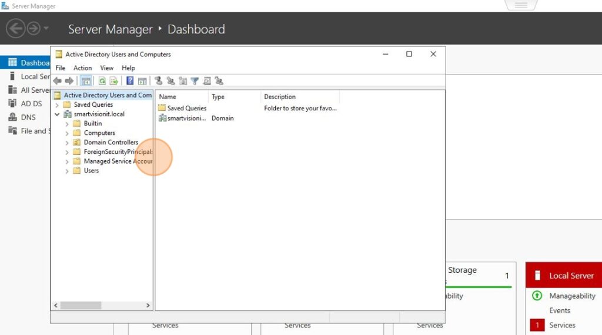Click Server Manager forward navigation arrow
602x335 pixels.
click(x=34, y=28)
